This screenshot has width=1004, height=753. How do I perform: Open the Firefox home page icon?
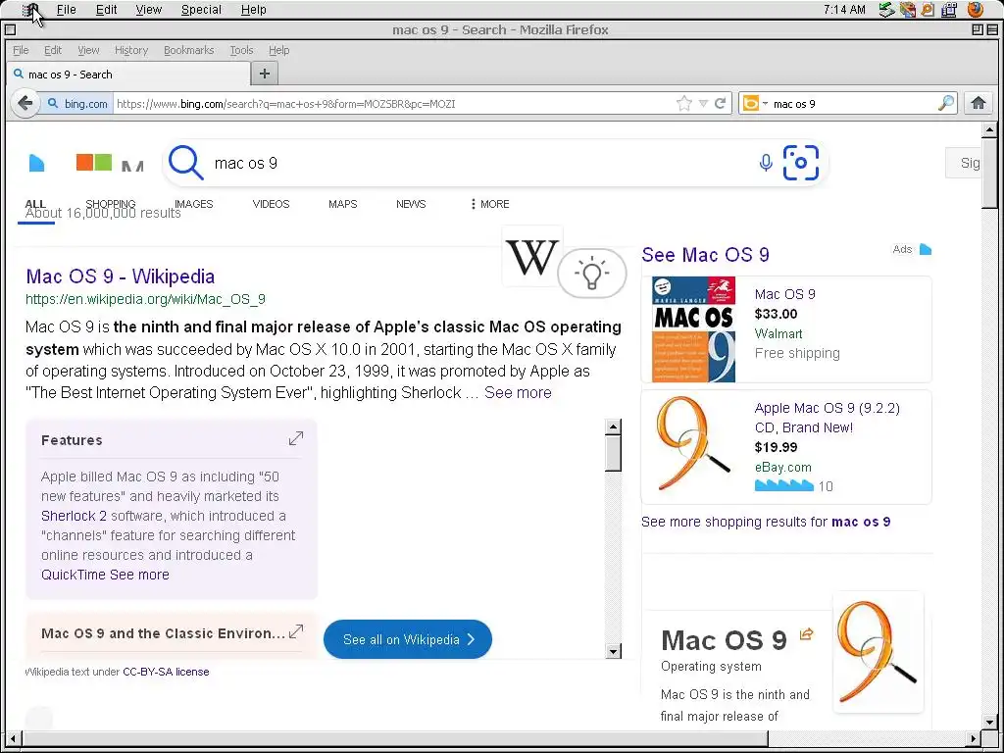pos(978,103)
